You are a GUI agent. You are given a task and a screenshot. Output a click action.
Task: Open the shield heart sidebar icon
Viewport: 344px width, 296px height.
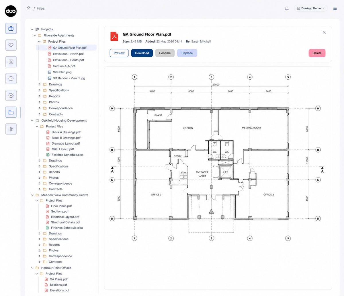point(11,45)
